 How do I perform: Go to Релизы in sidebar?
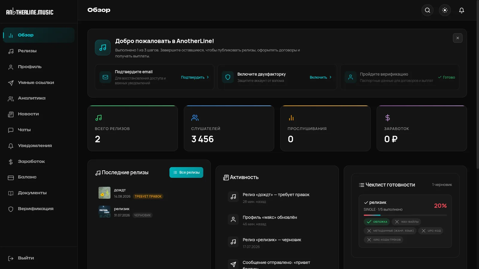39,51
